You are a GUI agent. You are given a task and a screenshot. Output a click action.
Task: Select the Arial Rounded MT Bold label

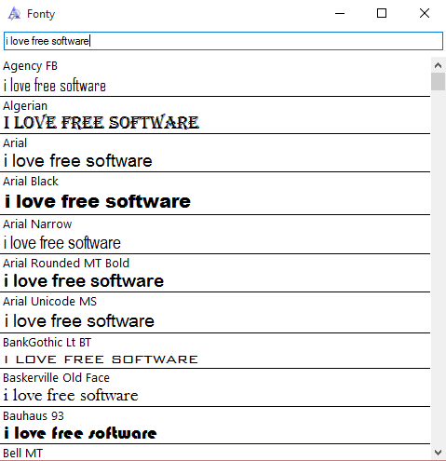66,264
